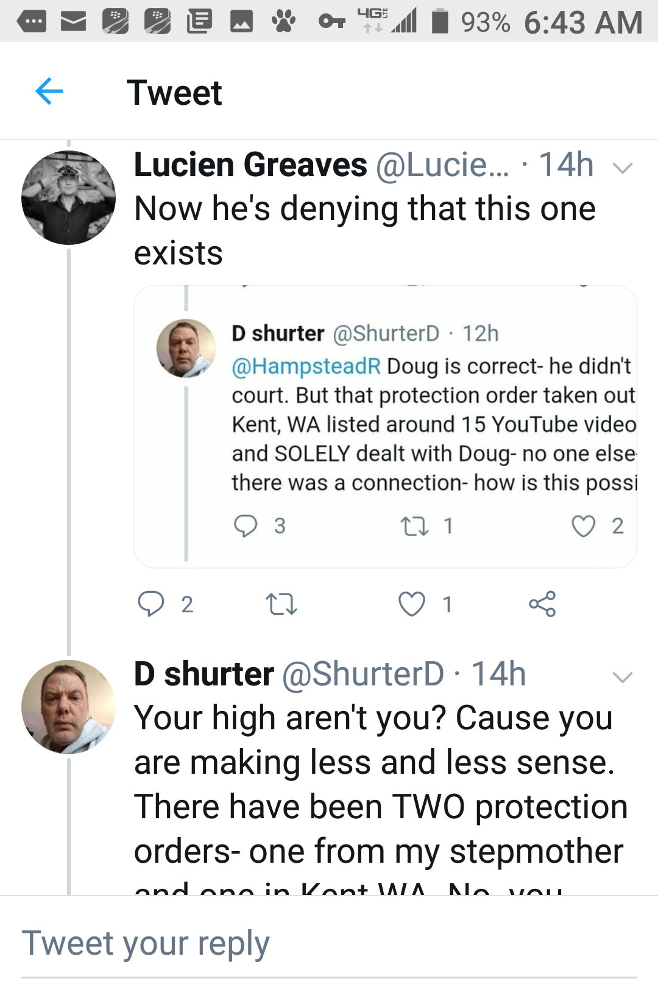
Task: Open D shurter's large profile picture
Action: tap(68, 707)
